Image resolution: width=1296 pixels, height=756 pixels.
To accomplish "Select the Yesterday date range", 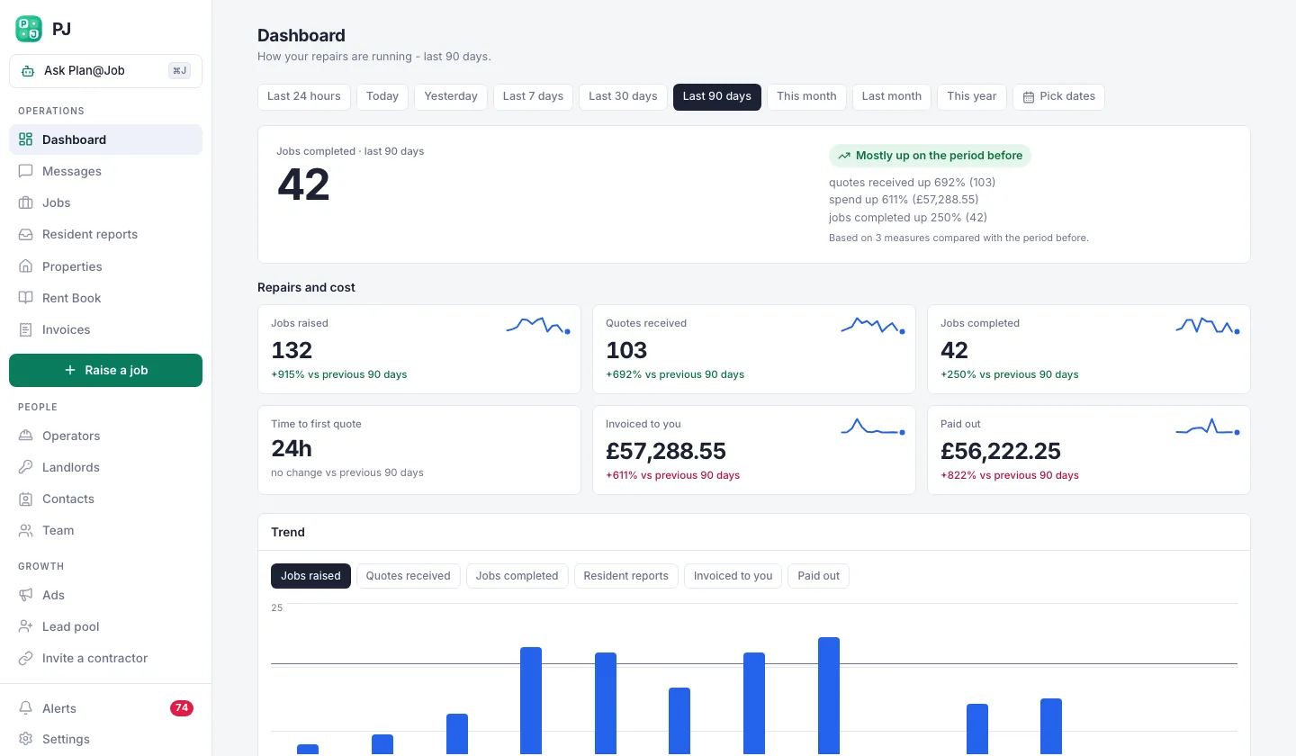I will click(451, 97).
